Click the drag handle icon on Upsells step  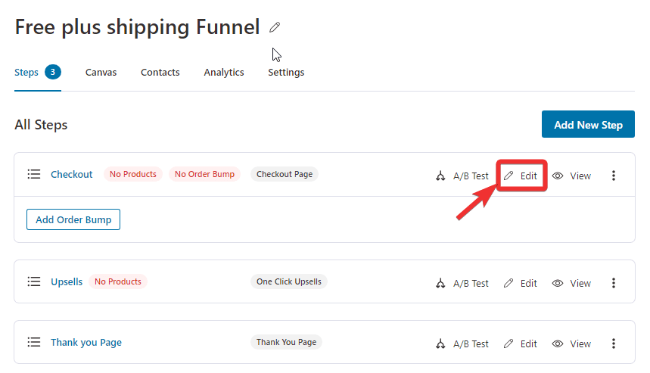click(34, 281)
